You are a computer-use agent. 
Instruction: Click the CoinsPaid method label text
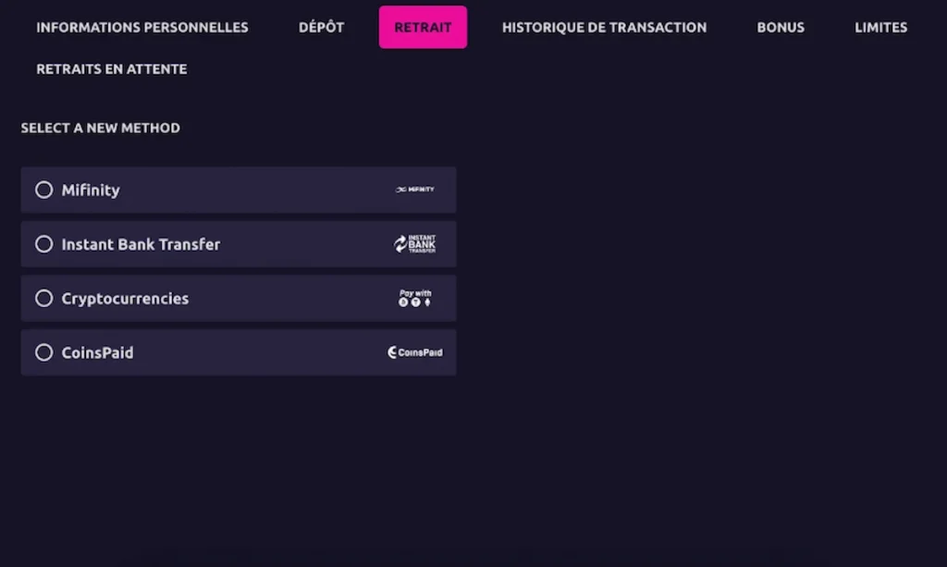tap(97, 352)
